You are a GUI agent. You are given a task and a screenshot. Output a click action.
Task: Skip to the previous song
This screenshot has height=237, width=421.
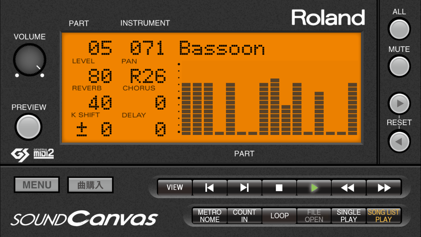[210, 188]
